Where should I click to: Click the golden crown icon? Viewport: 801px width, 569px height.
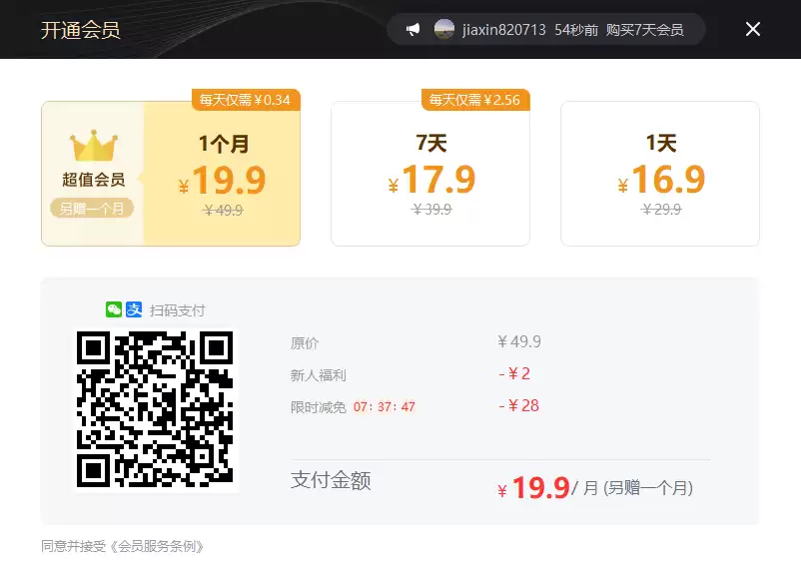(x=93, y=147)
